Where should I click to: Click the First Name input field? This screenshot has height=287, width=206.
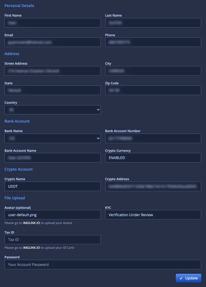[52, 23]
